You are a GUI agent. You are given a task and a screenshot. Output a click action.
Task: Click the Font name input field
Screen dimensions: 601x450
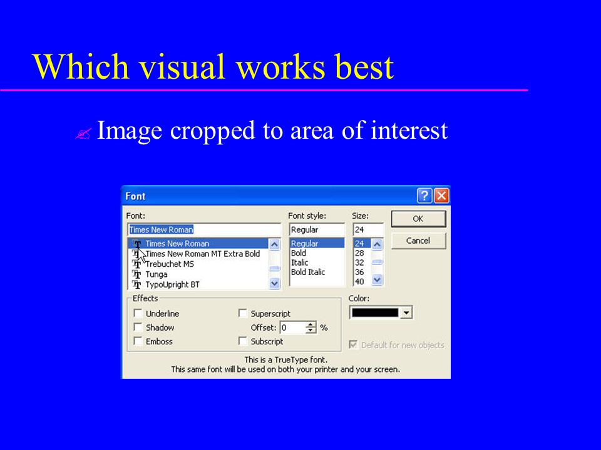[x=204, y=229]
